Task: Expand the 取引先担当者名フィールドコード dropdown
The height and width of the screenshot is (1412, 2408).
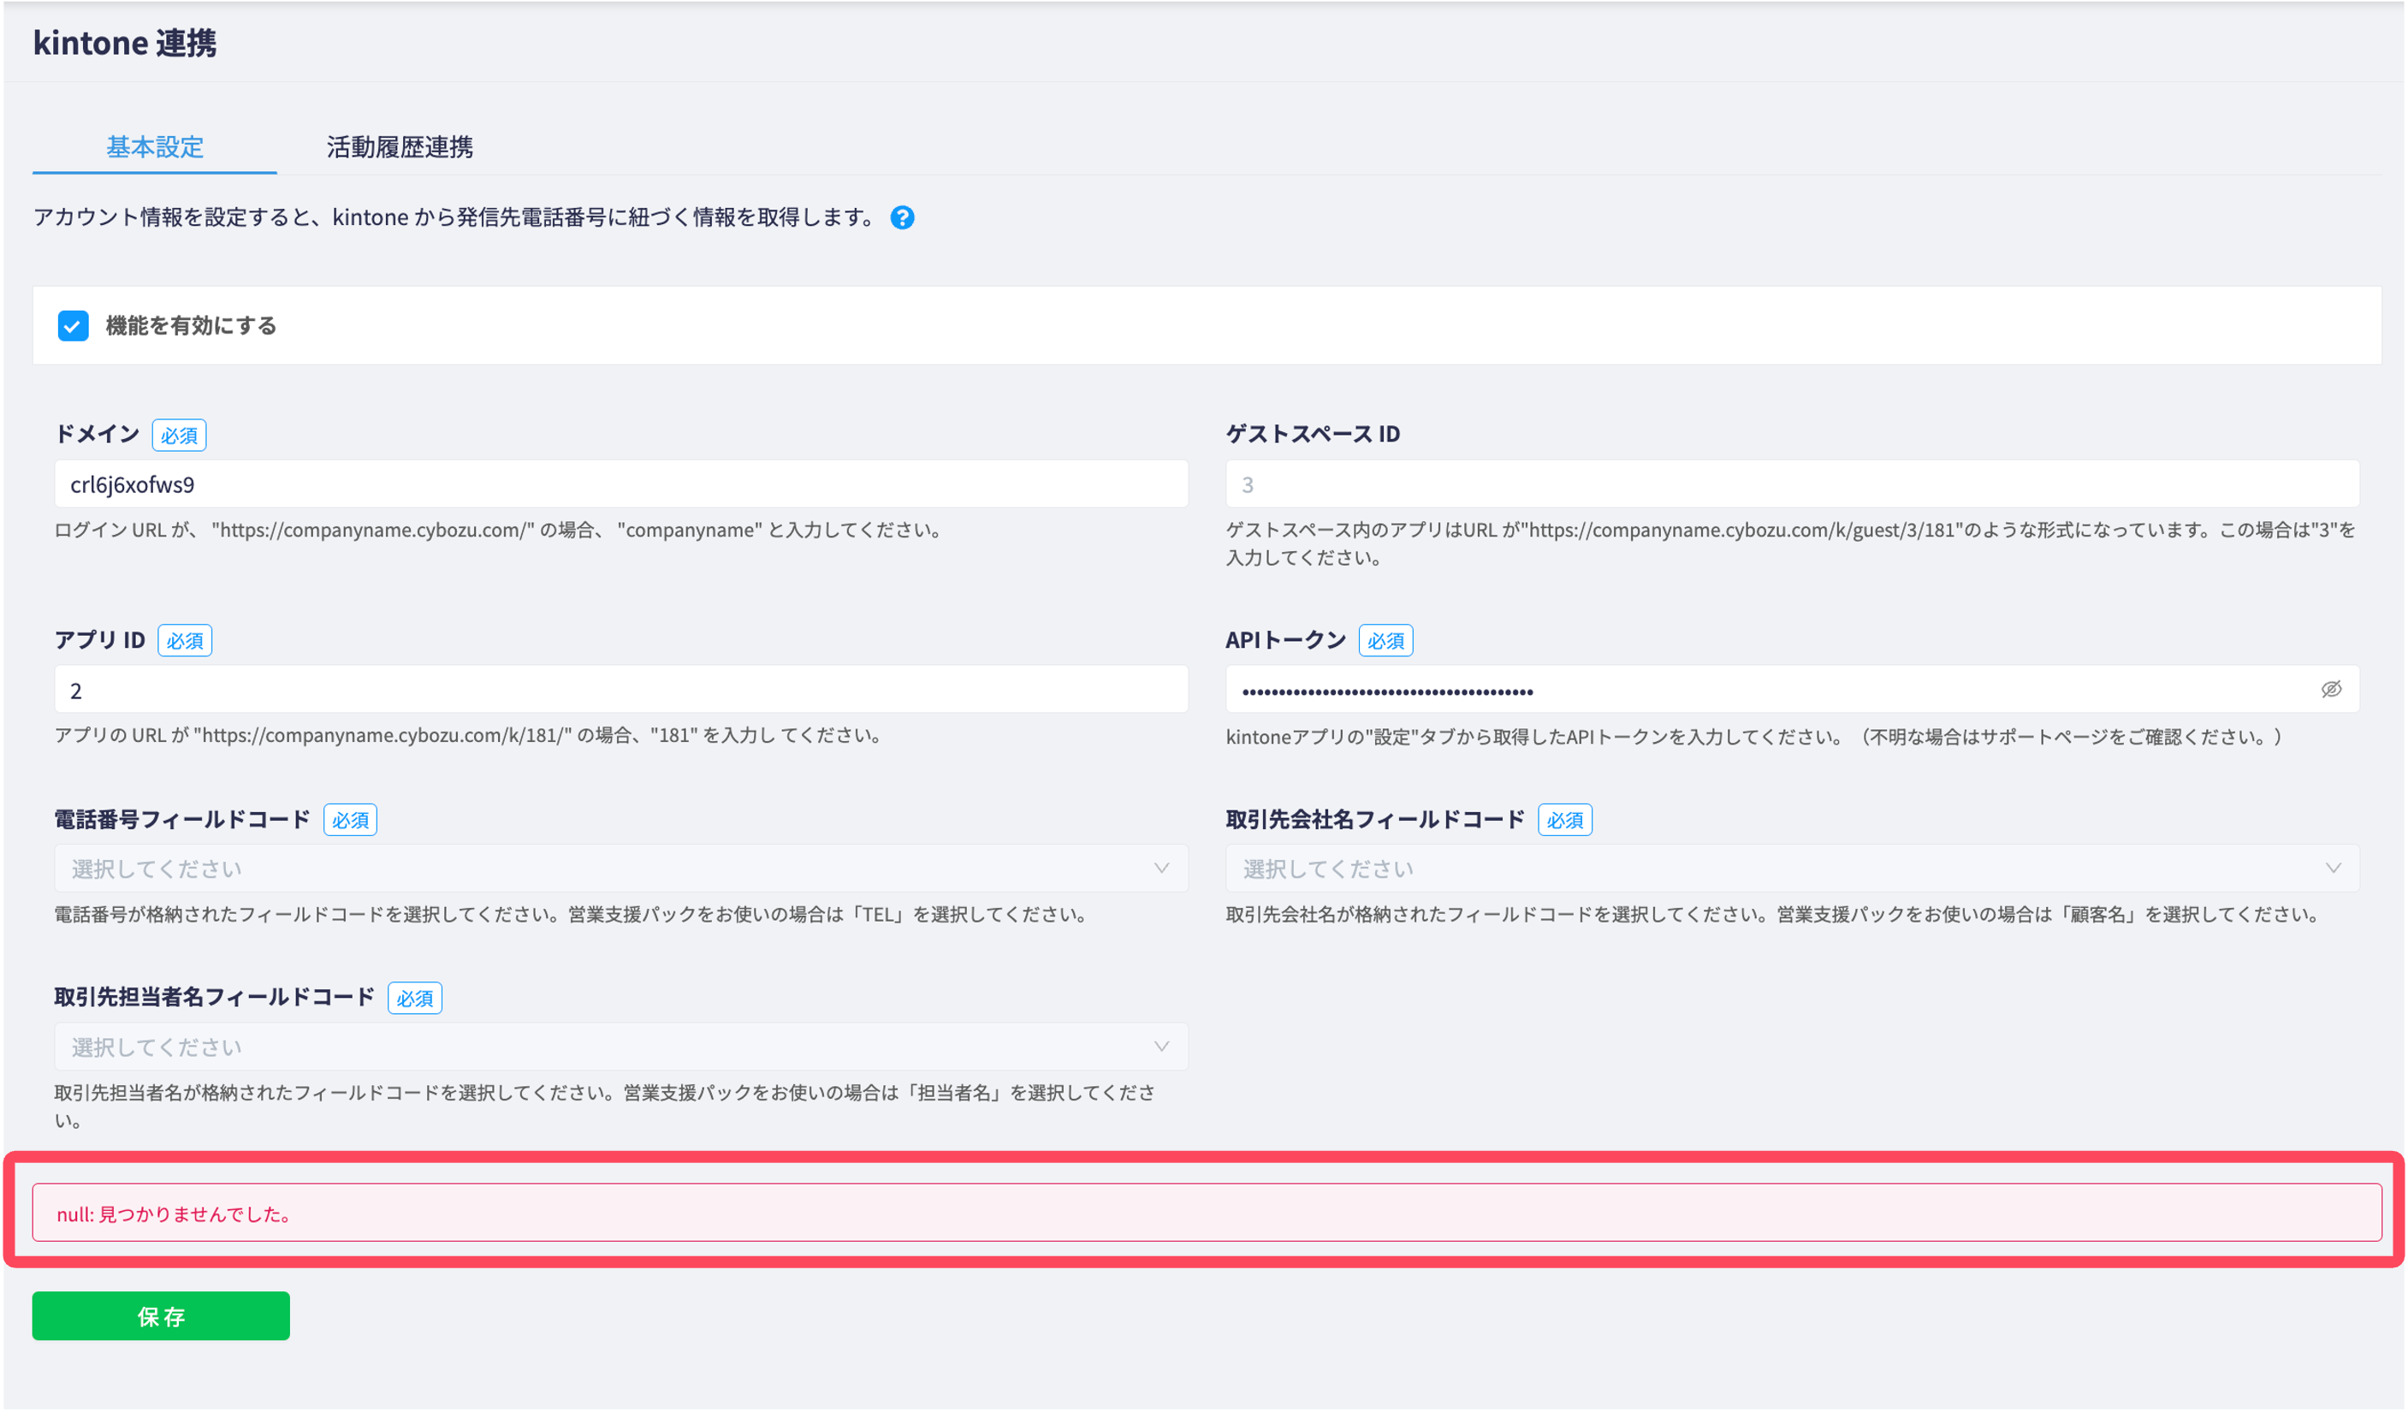Action: click(x=621, y=1047)
